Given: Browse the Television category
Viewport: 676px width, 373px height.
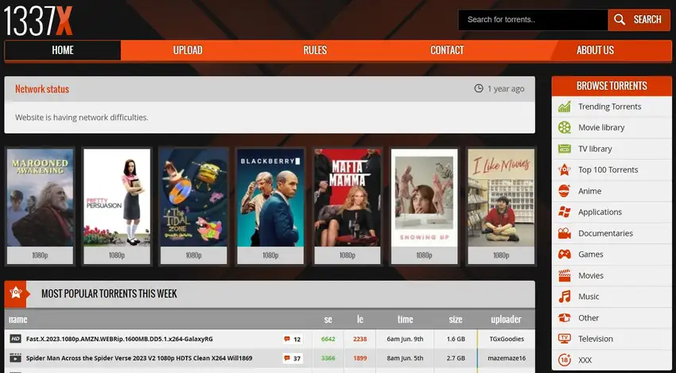Looking at the screenshot, I should [x=596, y=339].
